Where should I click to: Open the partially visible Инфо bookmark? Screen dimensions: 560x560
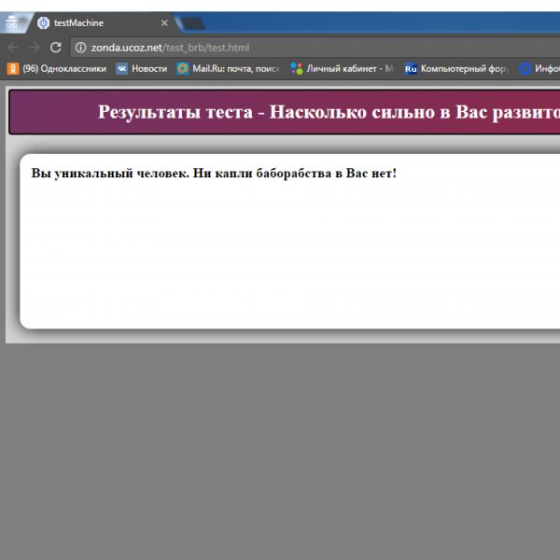(540, 68)
